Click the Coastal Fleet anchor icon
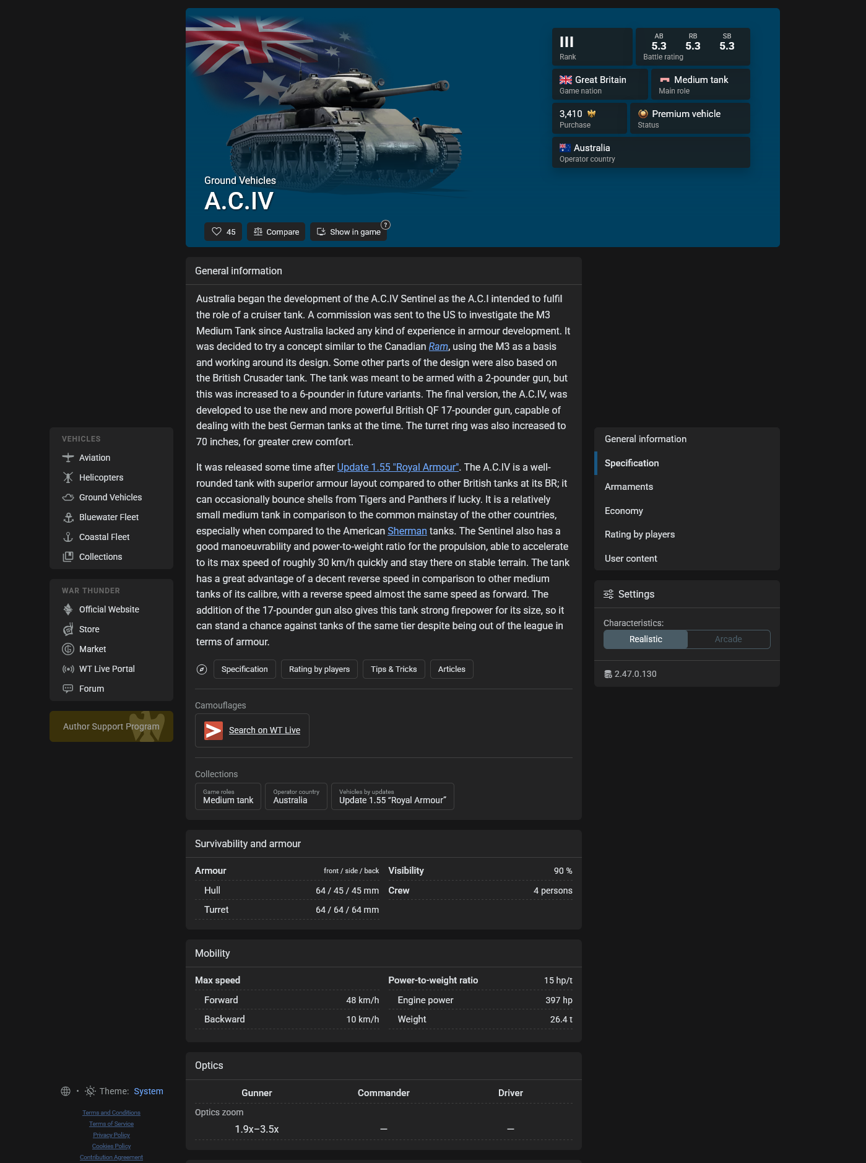Viewport: 866px width, 1163px height. coord(68,537)
